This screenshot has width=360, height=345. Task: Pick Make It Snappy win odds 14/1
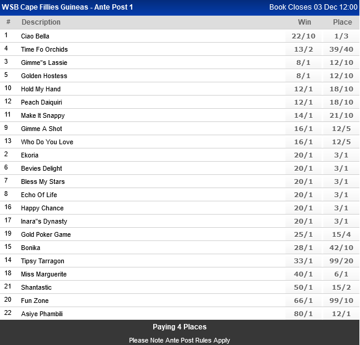point(304,115)
